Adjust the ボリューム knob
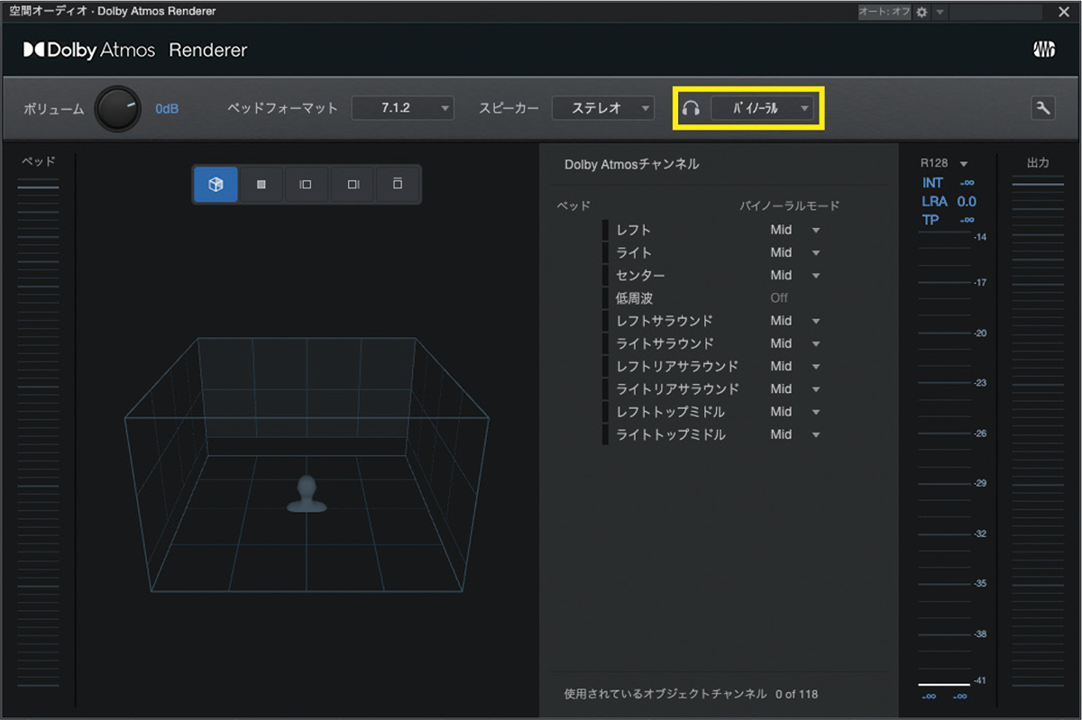Viewport: 1082px width, 720px height. click(118, 107)
